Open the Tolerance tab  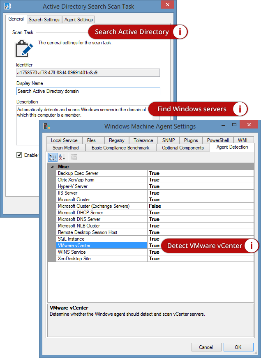(x=143, y=140)
